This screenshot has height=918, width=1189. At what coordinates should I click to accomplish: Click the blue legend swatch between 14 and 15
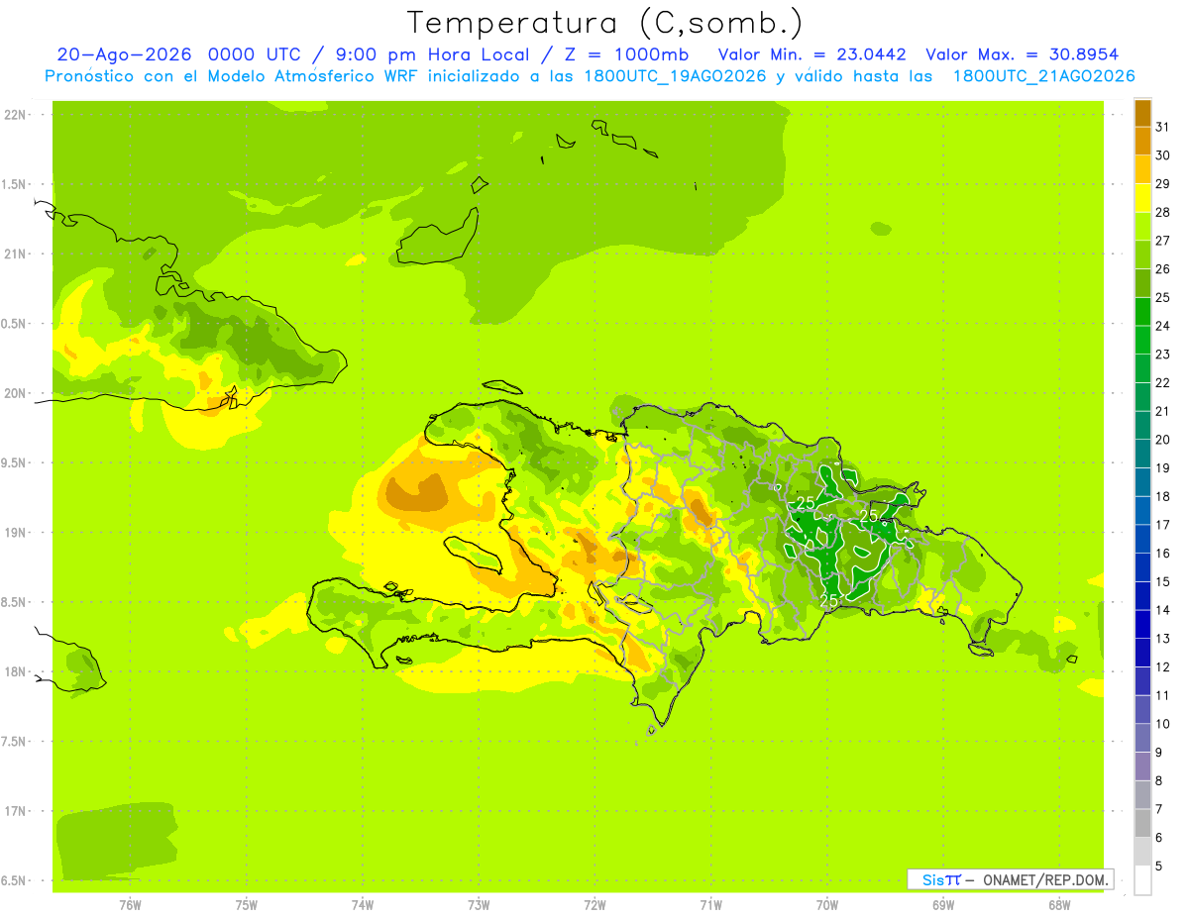1142,596
